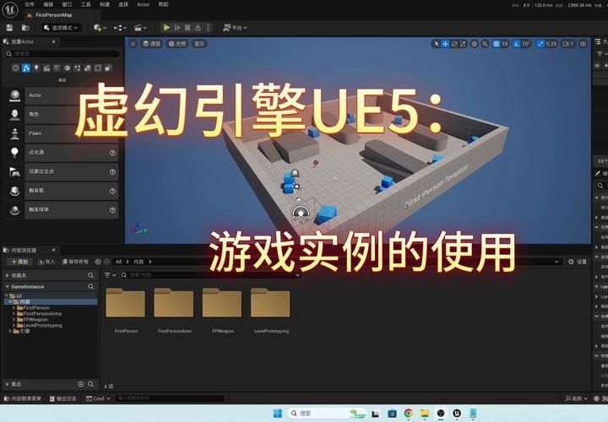The height and width of the screenshot is (422, 608).
Task: Open the cinematics clapboard dropdown
Action: pyautogui.click(x=140, y=28)
